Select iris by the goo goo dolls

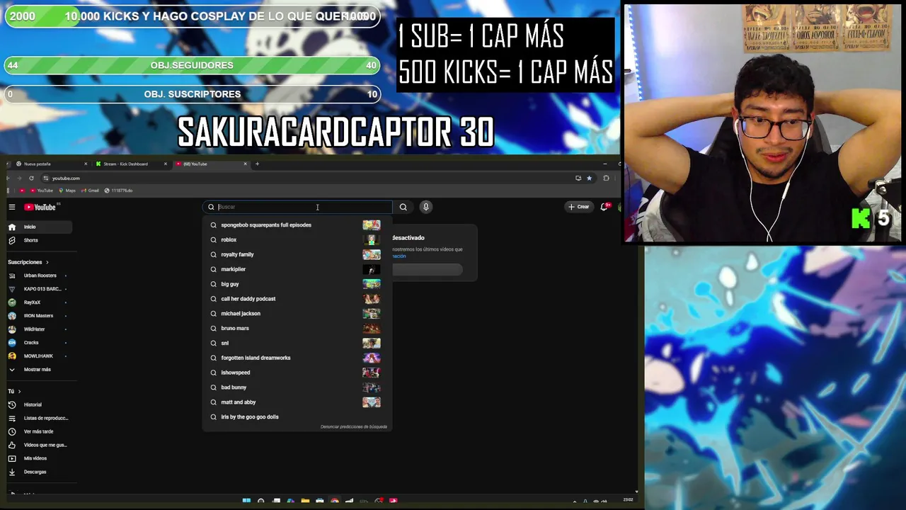[297, 417]
